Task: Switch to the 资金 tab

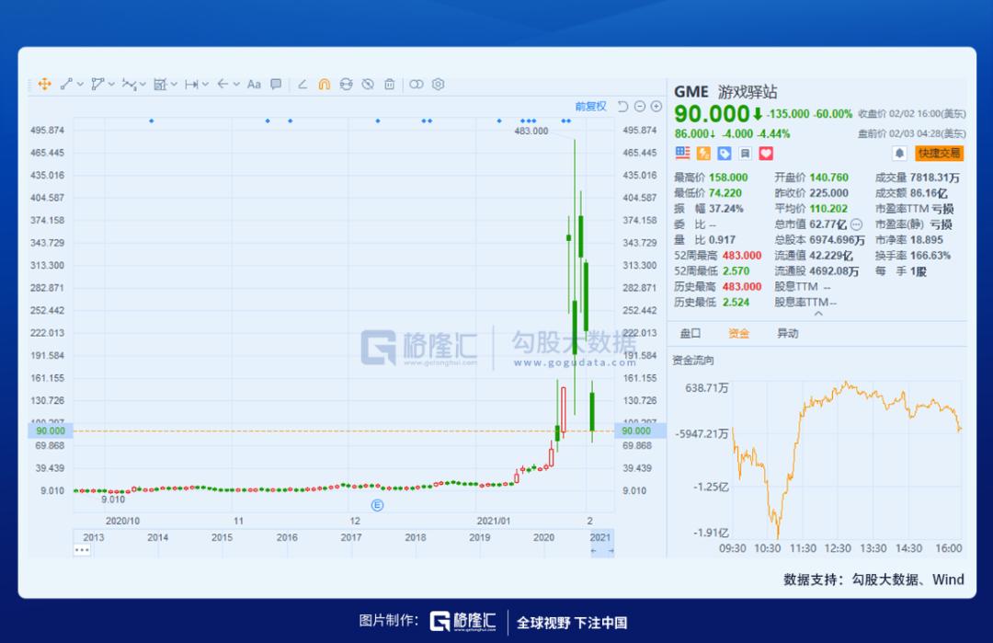Action: [739, 333]
